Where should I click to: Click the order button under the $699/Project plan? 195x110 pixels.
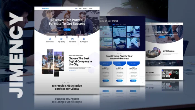click(x=106, y=81)
